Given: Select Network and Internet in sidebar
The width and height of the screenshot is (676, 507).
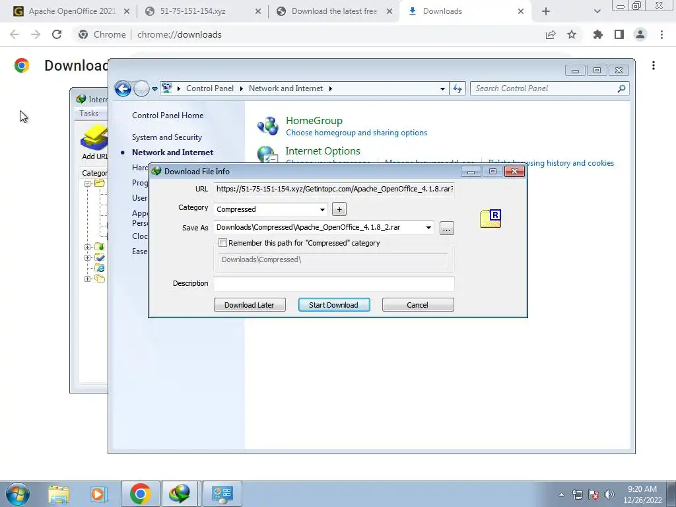Looking at the screenshot, I should point(172,152).
